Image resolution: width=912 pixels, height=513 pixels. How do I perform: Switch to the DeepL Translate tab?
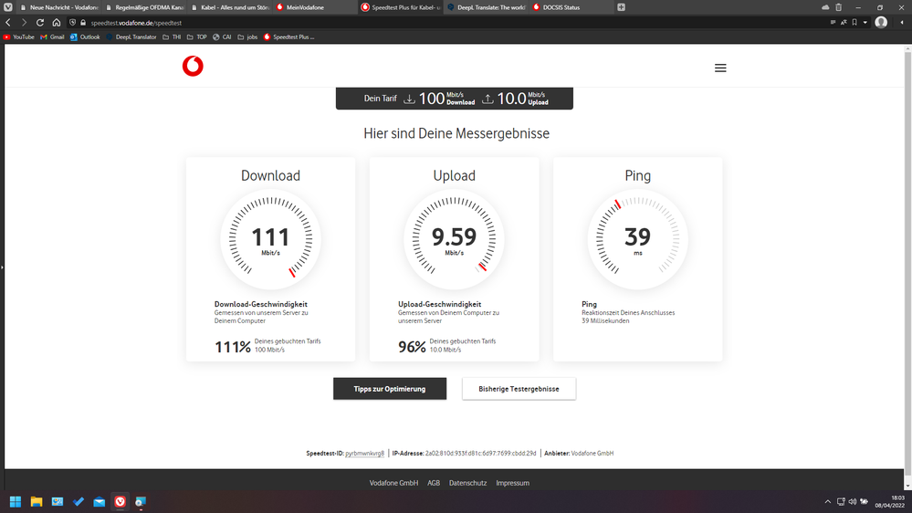(487, 7)
